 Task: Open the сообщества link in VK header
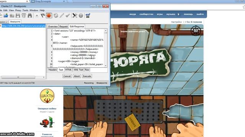pyautogui.click(x=146, y=14)
